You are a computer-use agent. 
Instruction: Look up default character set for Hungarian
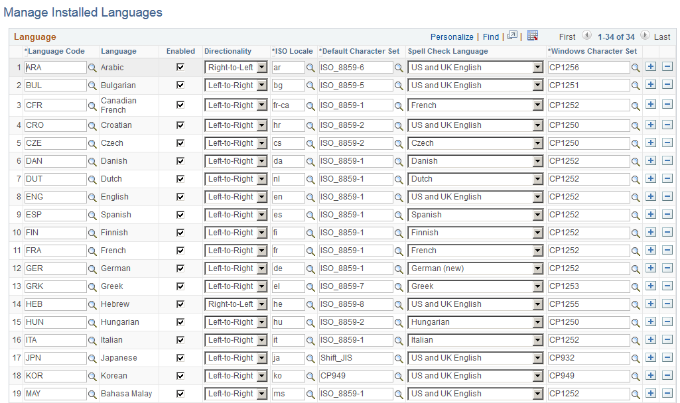pos(399,322)
